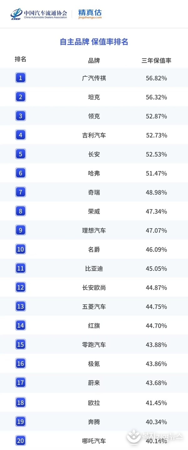
Task: Select the 坦克 brand entry
Action: click(94, 97)
